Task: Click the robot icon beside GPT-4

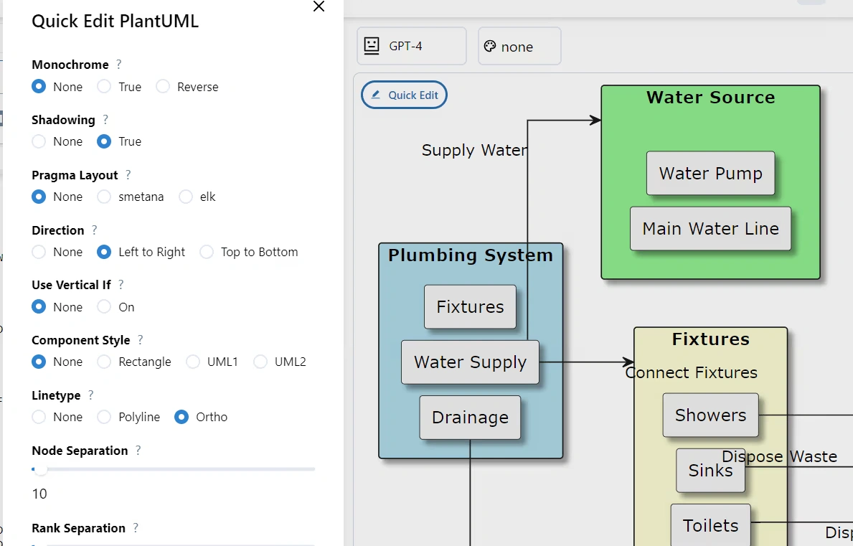Action: 372,45
